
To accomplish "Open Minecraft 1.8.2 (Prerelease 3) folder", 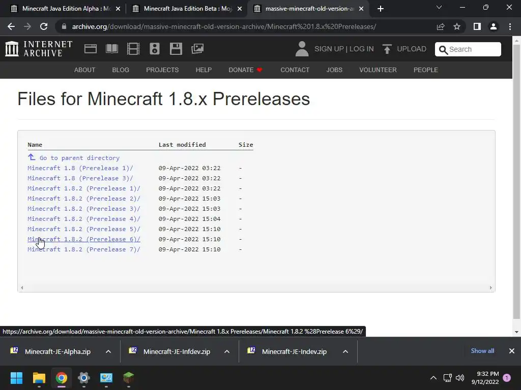I will pos(84,209).
